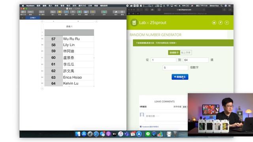The height and width of the screenshot is (142, 253).
Task: Open the Insert dropdown in Numbers toolbar
Action: tap(53, 12)
